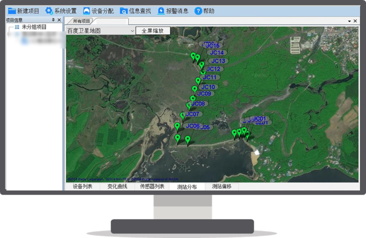366x238 pixels.
Task: Open the 百度卫星地图 map type dropdown
Action: coord(132,31)
